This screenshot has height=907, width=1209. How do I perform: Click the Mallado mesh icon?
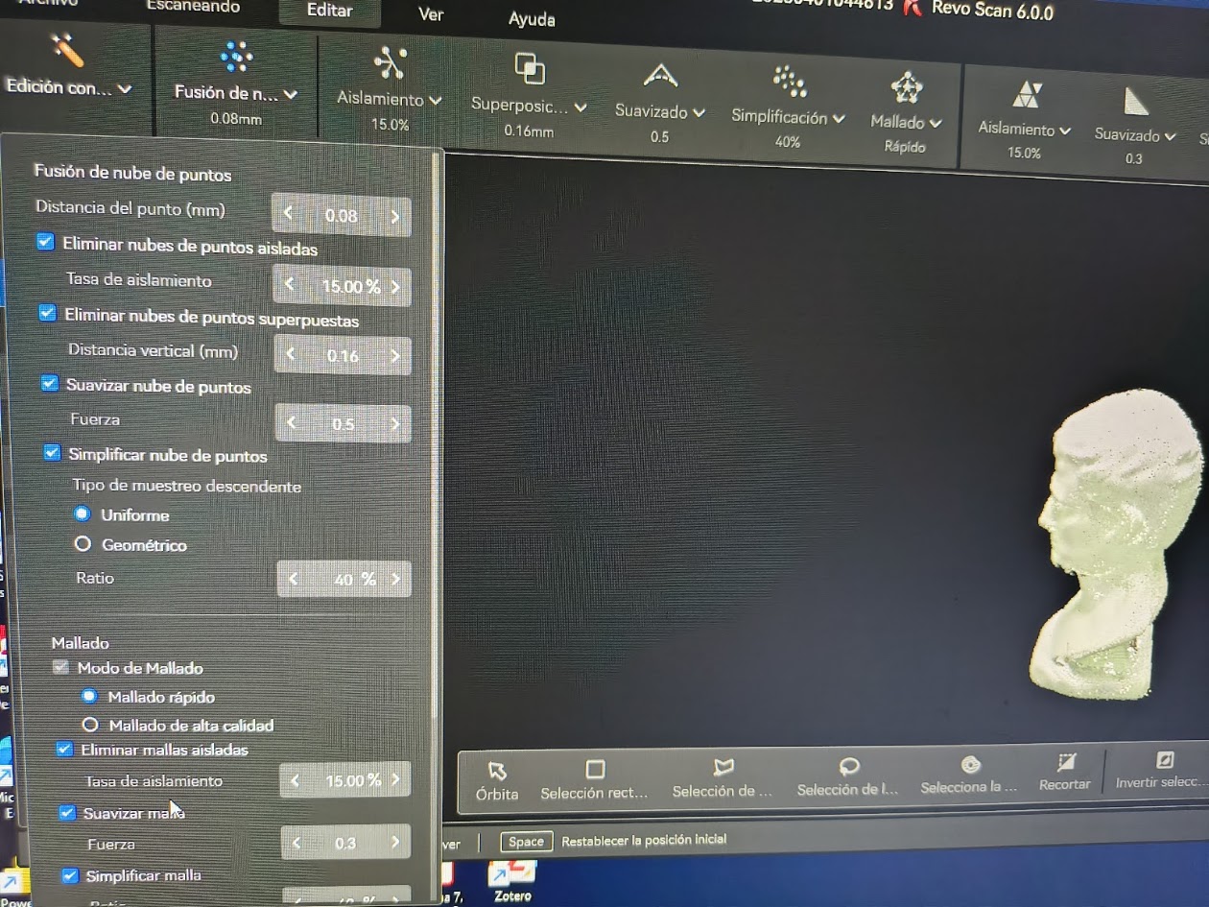coord(907,87)
